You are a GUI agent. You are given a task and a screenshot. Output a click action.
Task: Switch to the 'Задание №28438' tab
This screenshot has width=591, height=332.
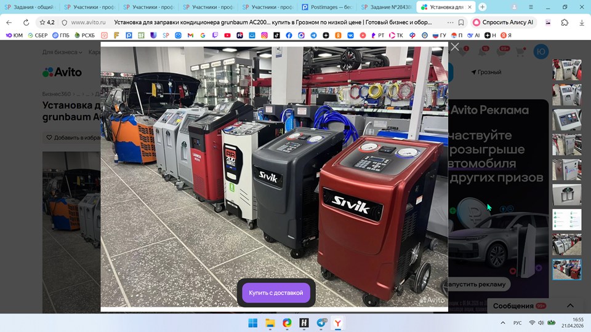coord(387,7)
